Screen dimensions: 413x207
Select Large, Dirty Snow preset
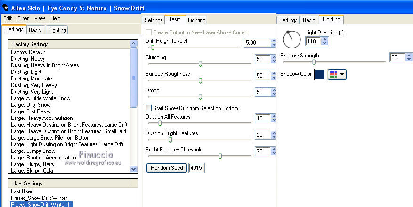click(x=31, y=105)
